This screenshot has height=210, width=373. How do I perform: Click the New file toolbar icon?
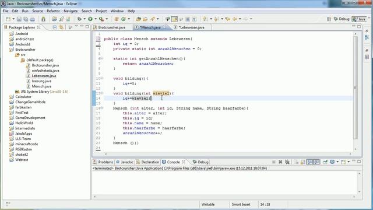[8, 19]
